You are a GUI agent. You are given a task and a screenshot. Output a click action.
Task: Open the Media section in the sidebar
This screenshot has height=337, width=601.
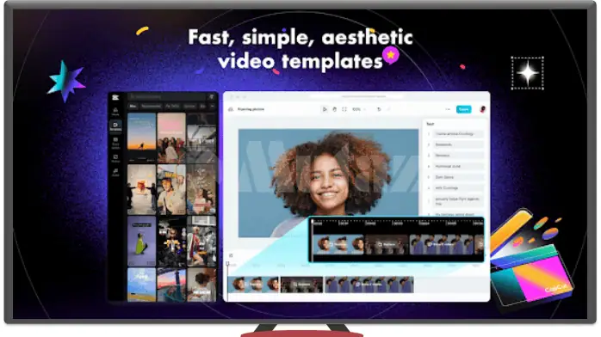115,111
